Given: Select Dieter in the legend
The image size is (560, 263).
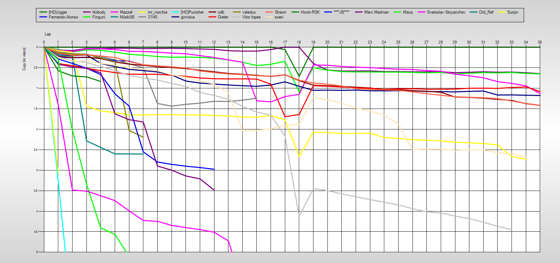Looking at the screenshot, I should [223, 17].
